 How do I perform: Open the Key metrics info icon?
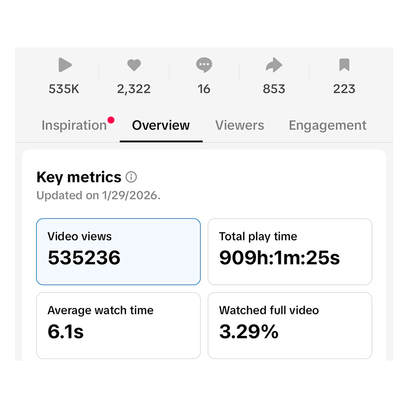[131, 177]
